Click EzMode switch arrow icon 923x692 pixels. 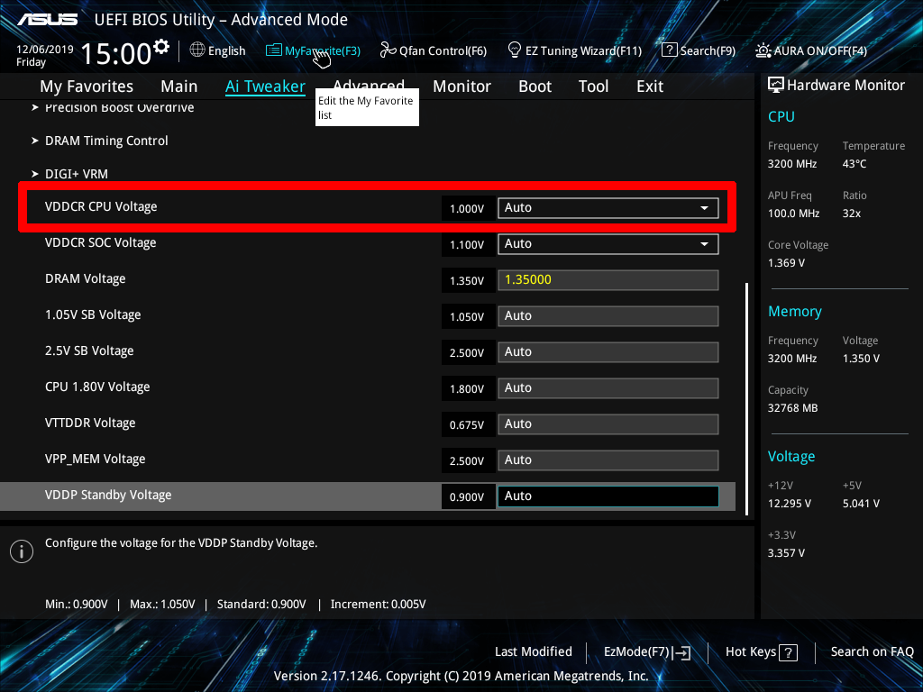[681, 652]
